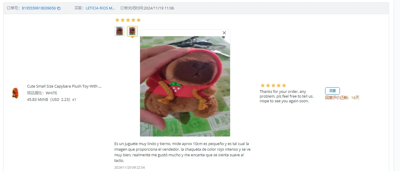This screenshot has width=400, height=171.
Task: Click the enlarged capybara plush photo
Action: pyautogui.click(x=185, y=86)
